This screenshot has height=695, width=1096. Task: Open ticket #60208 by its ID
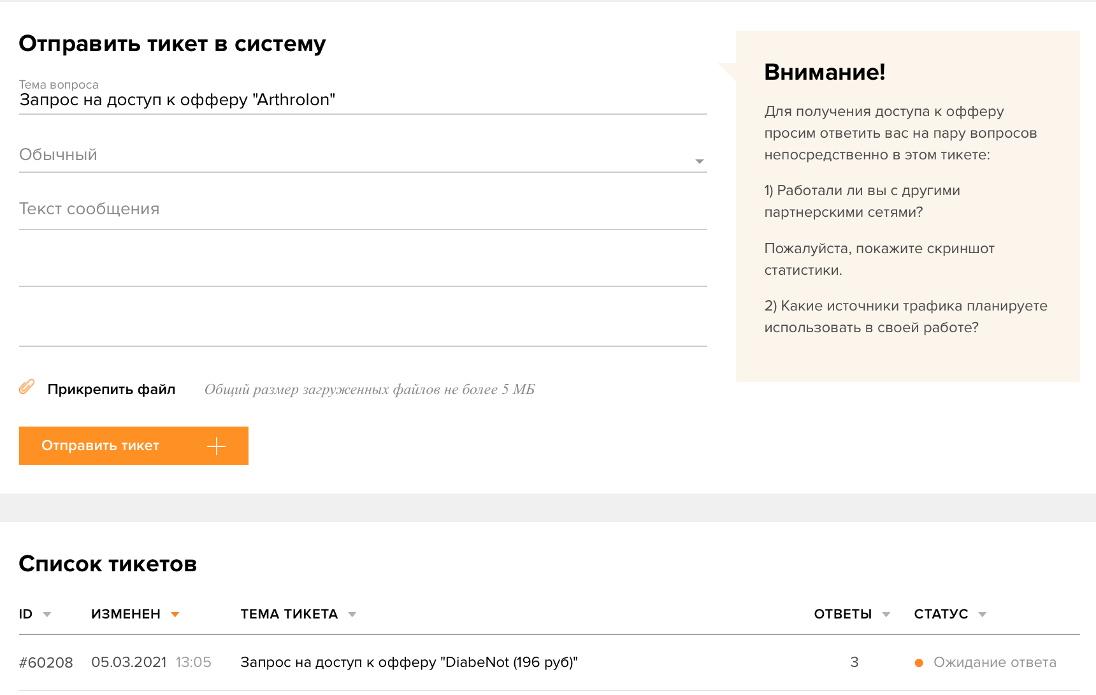[x=46, y=663]
